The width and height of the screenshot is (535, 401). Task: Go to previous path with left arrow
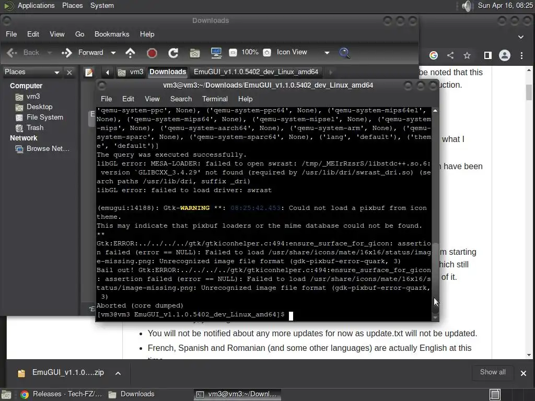coord(107,72)
